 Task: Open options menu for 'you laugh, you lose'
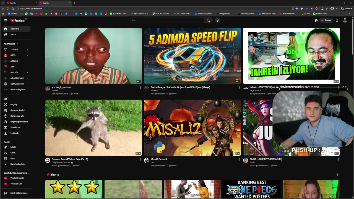pyautogui.click(x=140, y=88)
